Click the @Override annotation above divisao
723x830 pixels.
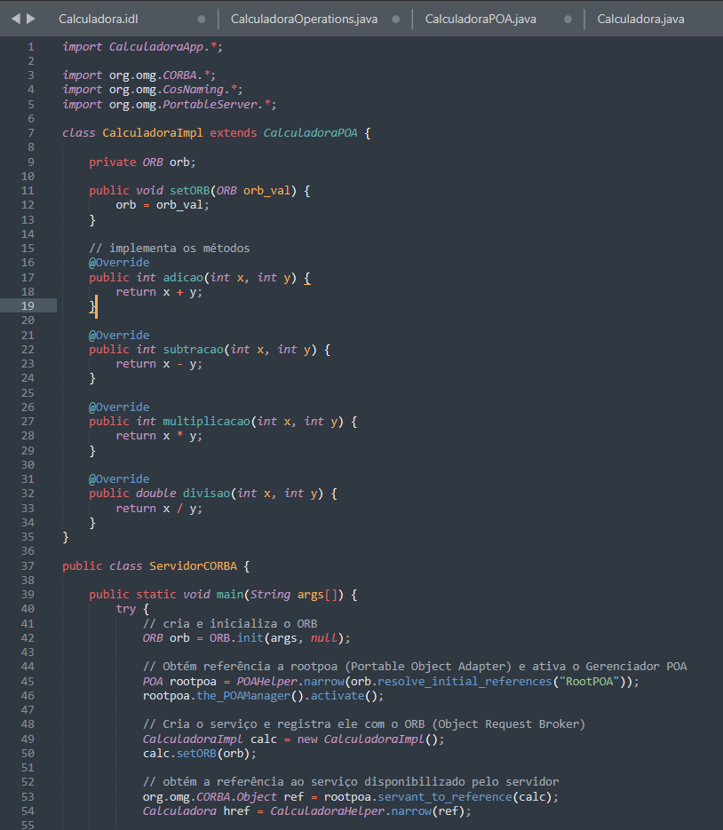[119, 479]
